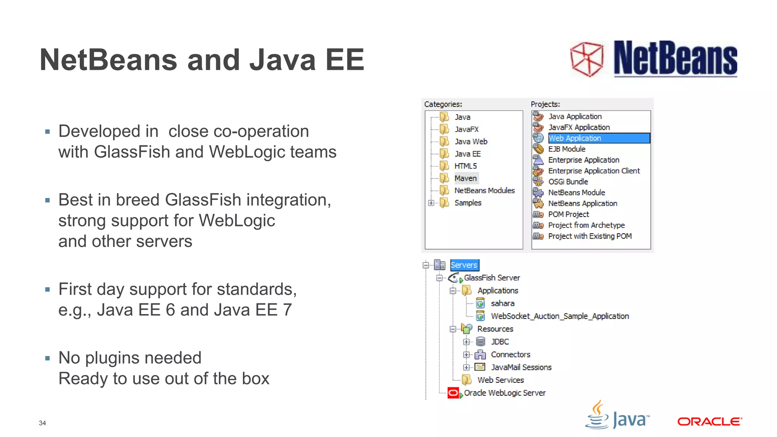The width and height of the screenshot is (777, 437).
Task: Click the Enterprise Application Client icon
Action: coord(538,171)
